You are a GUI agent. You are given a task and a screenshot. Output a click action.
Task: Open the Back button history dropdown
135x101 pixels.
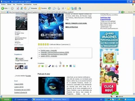(x=9, y=8)
